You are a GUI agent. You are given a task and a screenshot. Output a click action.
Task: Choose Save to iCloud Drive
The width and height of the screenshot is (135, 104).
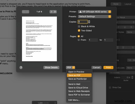79,88
